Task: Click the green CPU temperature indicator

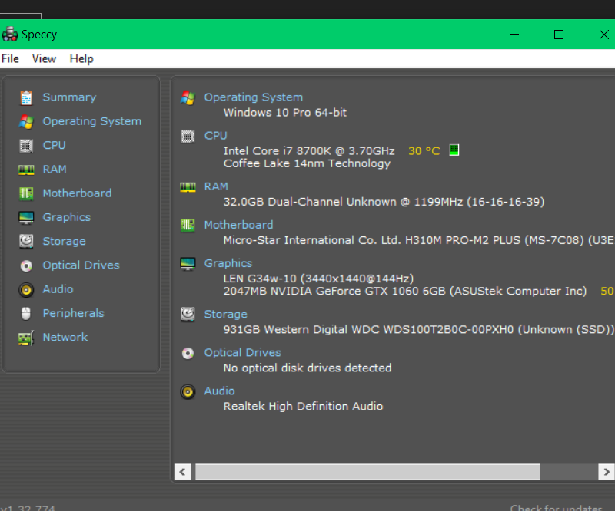Action: [x=454, y=150]
